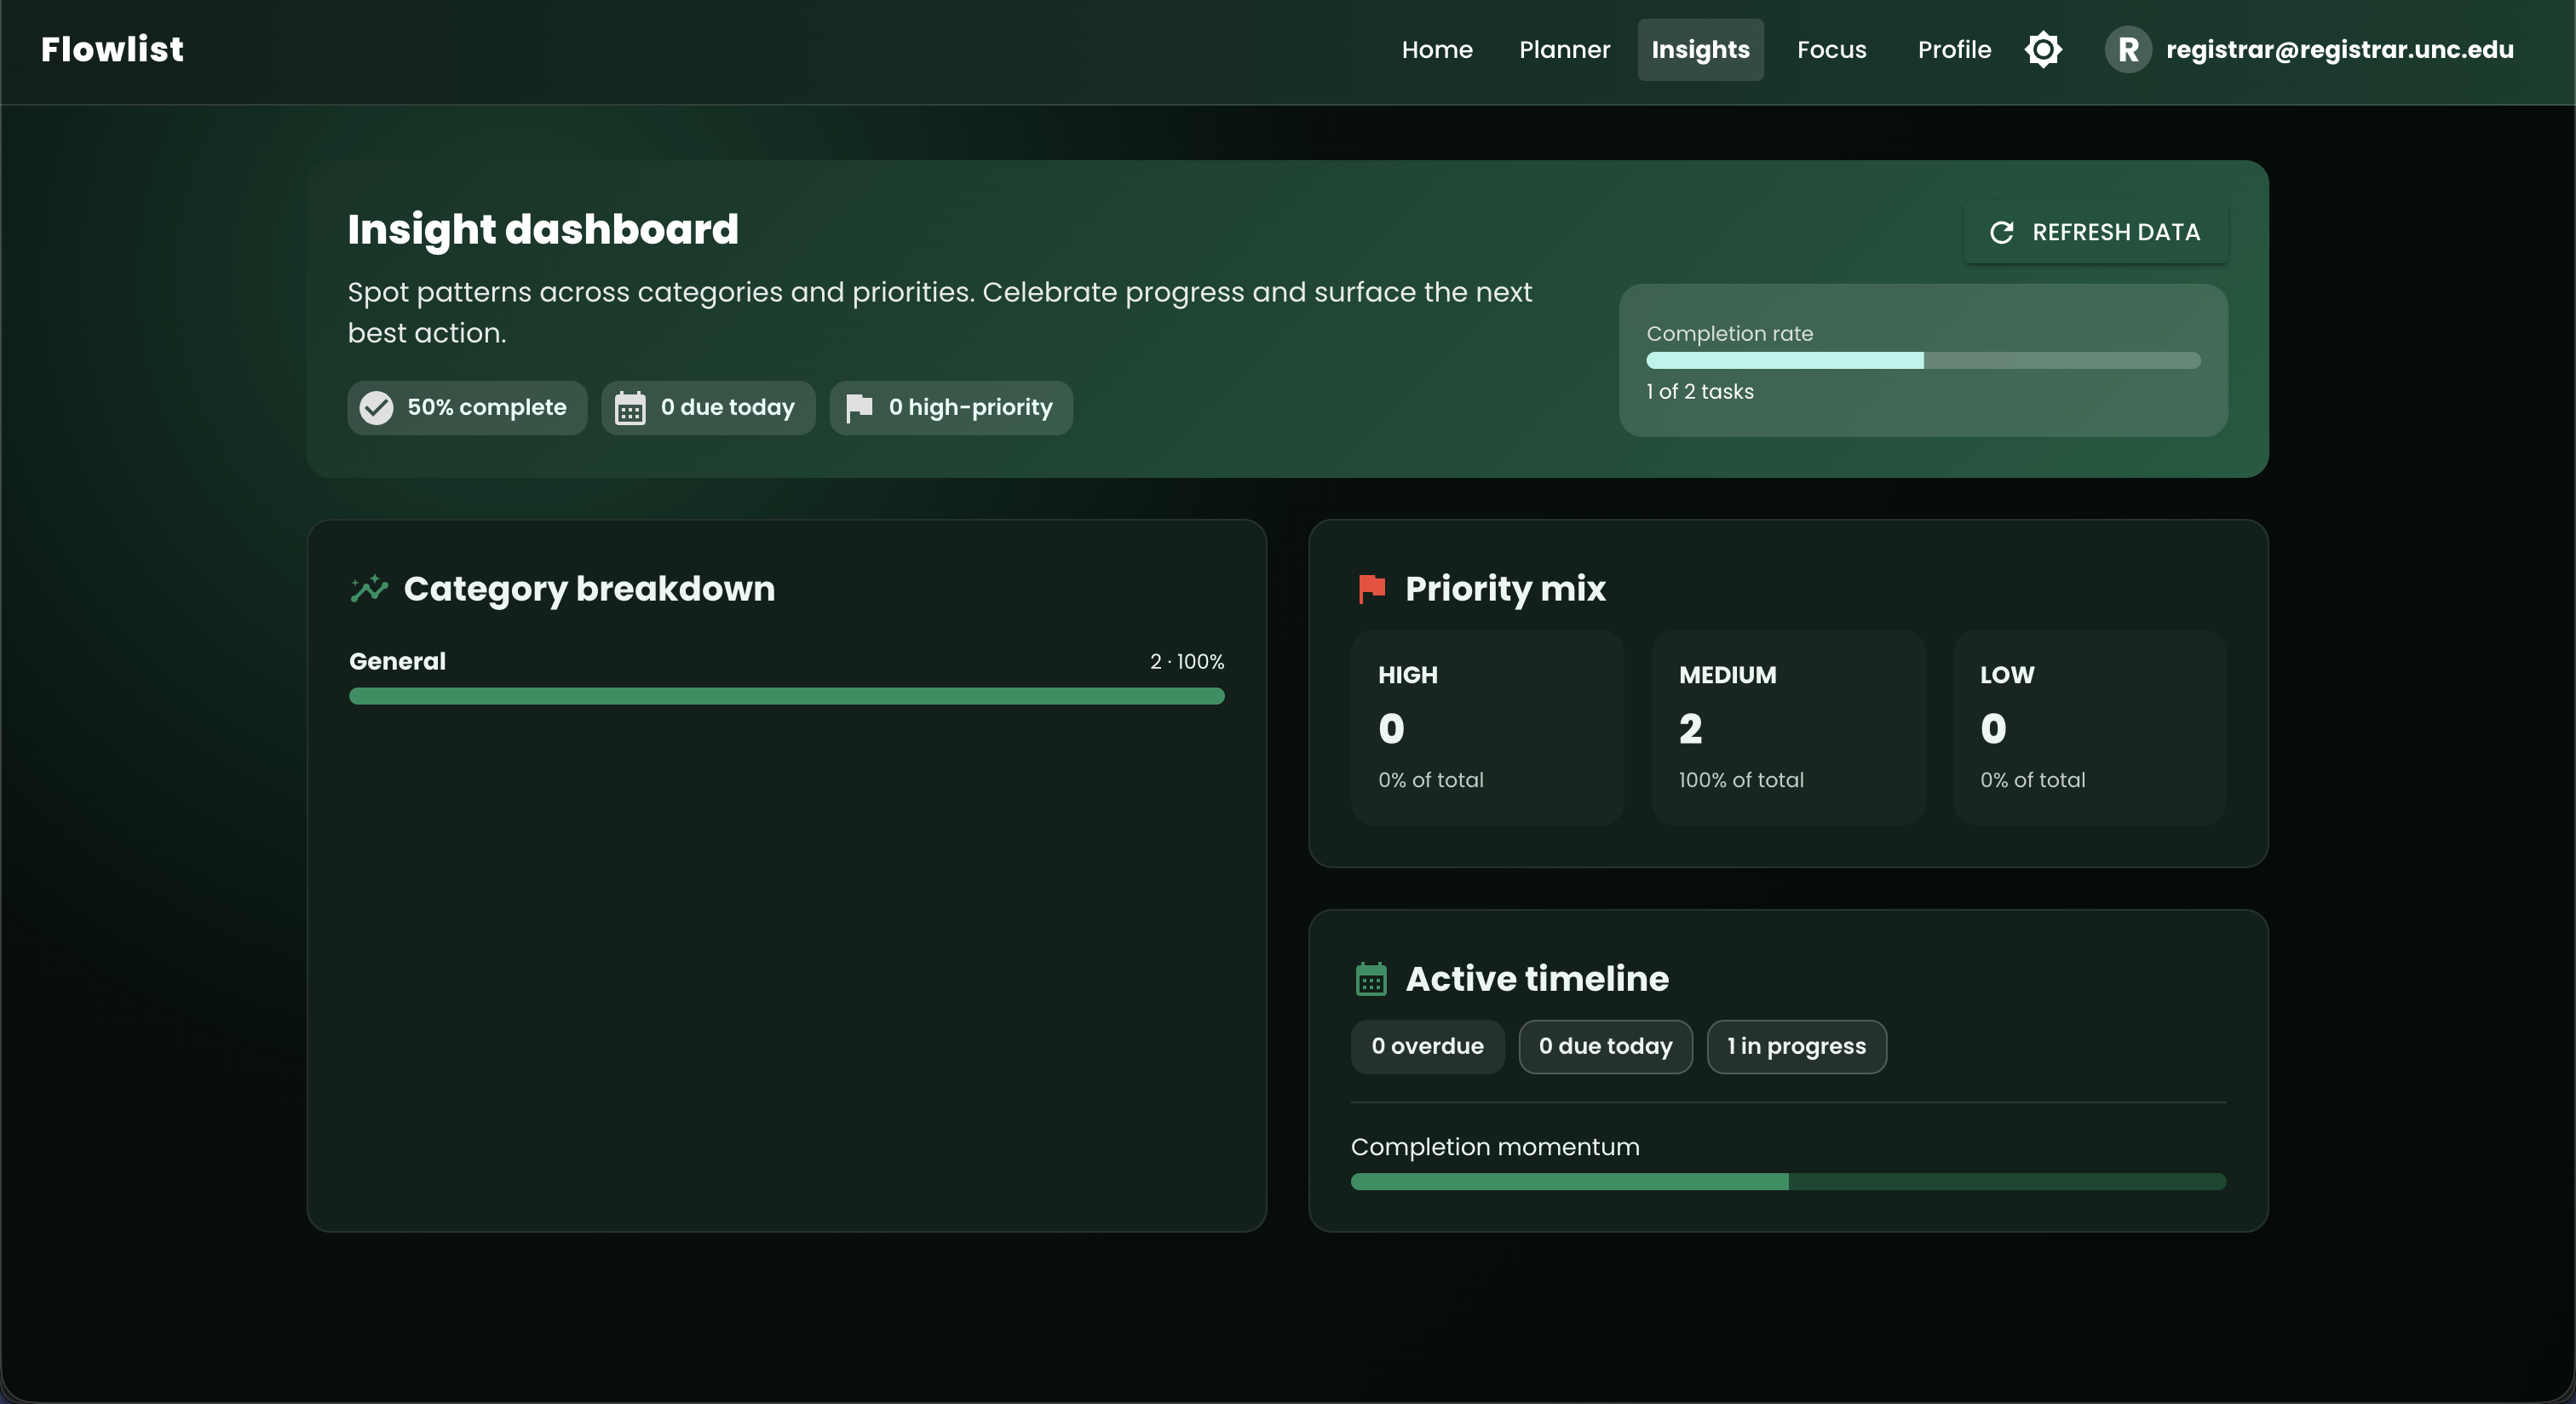Navigate to the Profile page

click(x=1954, y=49)
